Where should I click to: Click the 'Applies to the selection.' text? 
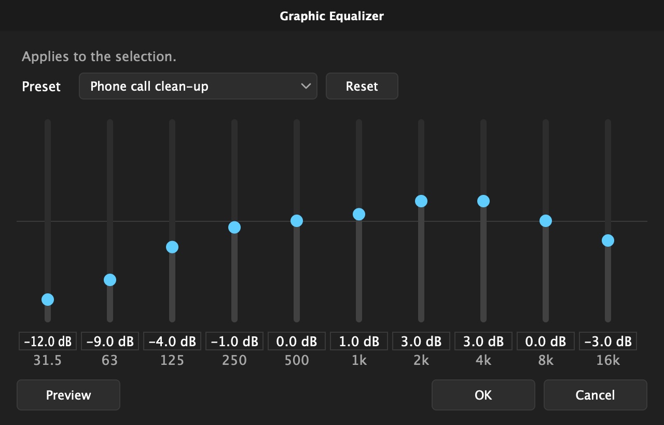(99, 57)
